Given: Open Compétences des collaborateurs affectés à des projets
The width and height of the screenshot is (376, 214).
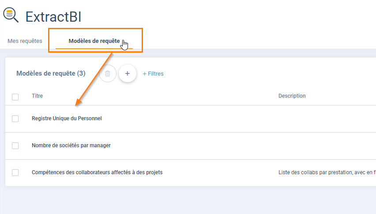Looking at the screenshot, I should click(97, 172).
